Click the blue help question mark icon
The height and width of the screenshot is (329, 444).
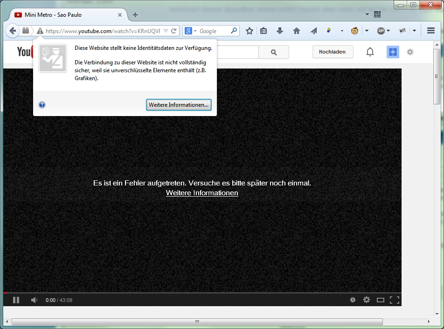(x=42, y=105)
